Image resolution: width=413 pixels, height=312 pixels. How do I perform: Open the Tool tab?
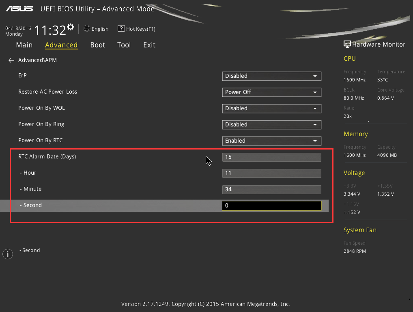(124, 45)
